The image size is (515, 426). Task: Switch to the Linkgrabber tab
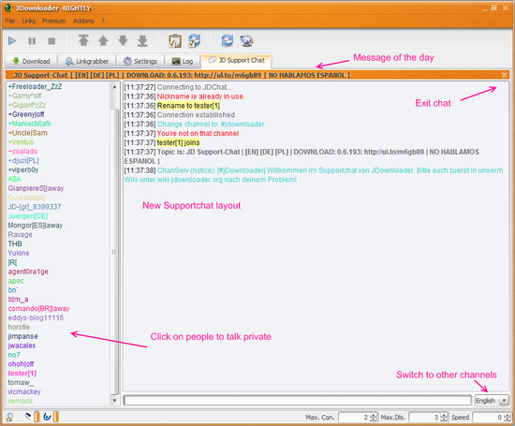(87, 61)
